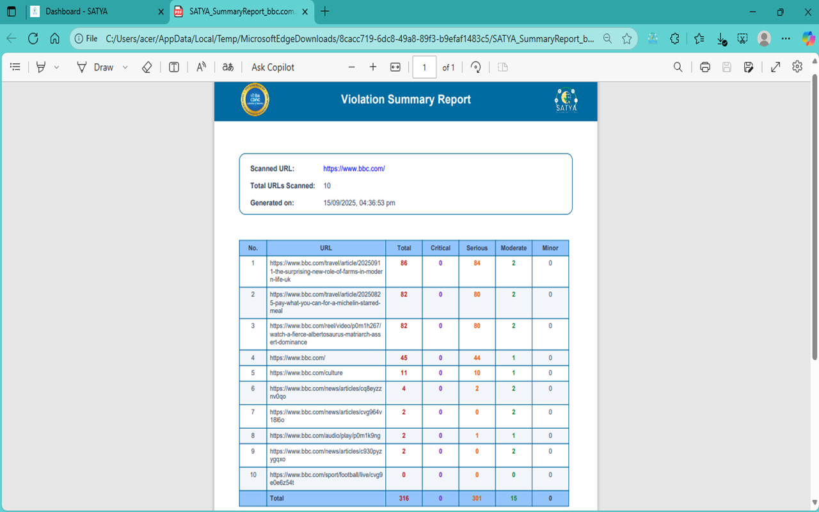Click the Moderate column header

(x=514, y=248)
